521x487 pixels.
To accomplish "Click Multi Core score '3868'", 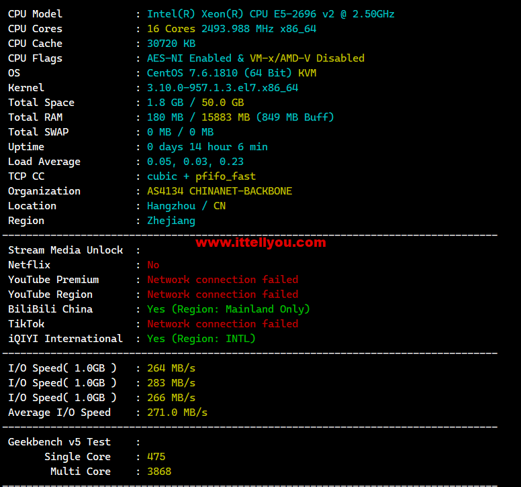I will click(x=159, y=472).
